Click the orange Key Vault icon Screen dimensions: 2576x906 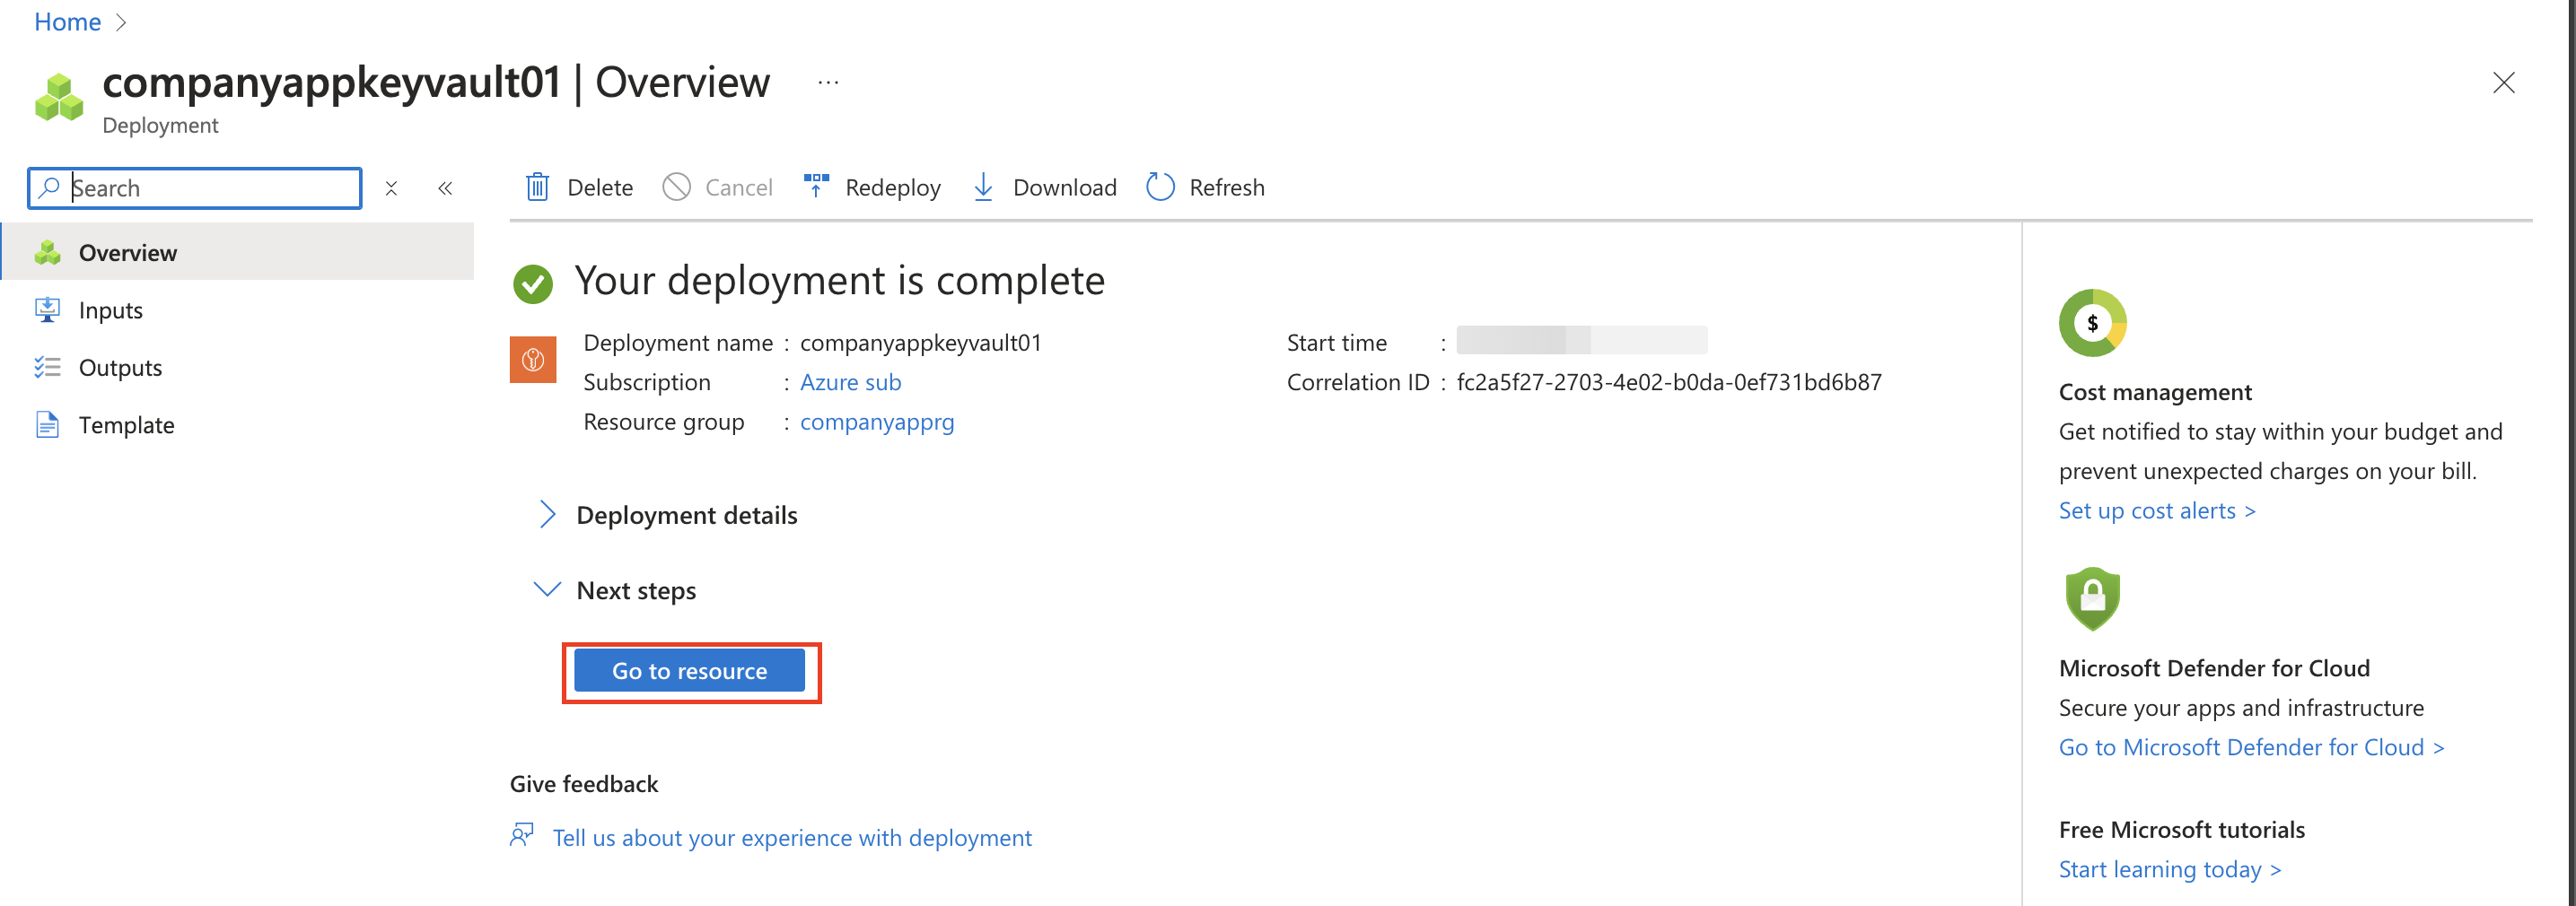point(533,360)
